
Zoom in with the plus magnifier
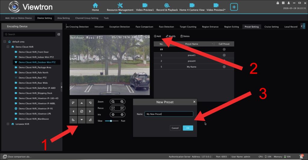(122, 101)
